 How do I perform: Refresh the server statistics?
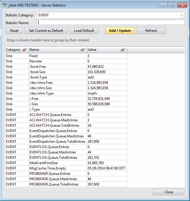151,30
